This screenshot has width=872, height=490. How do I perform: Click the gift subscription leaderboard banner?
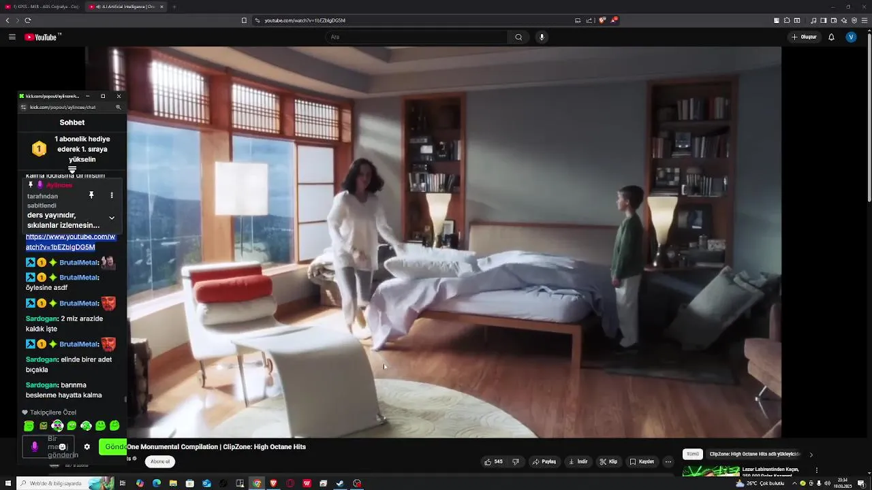72,149
